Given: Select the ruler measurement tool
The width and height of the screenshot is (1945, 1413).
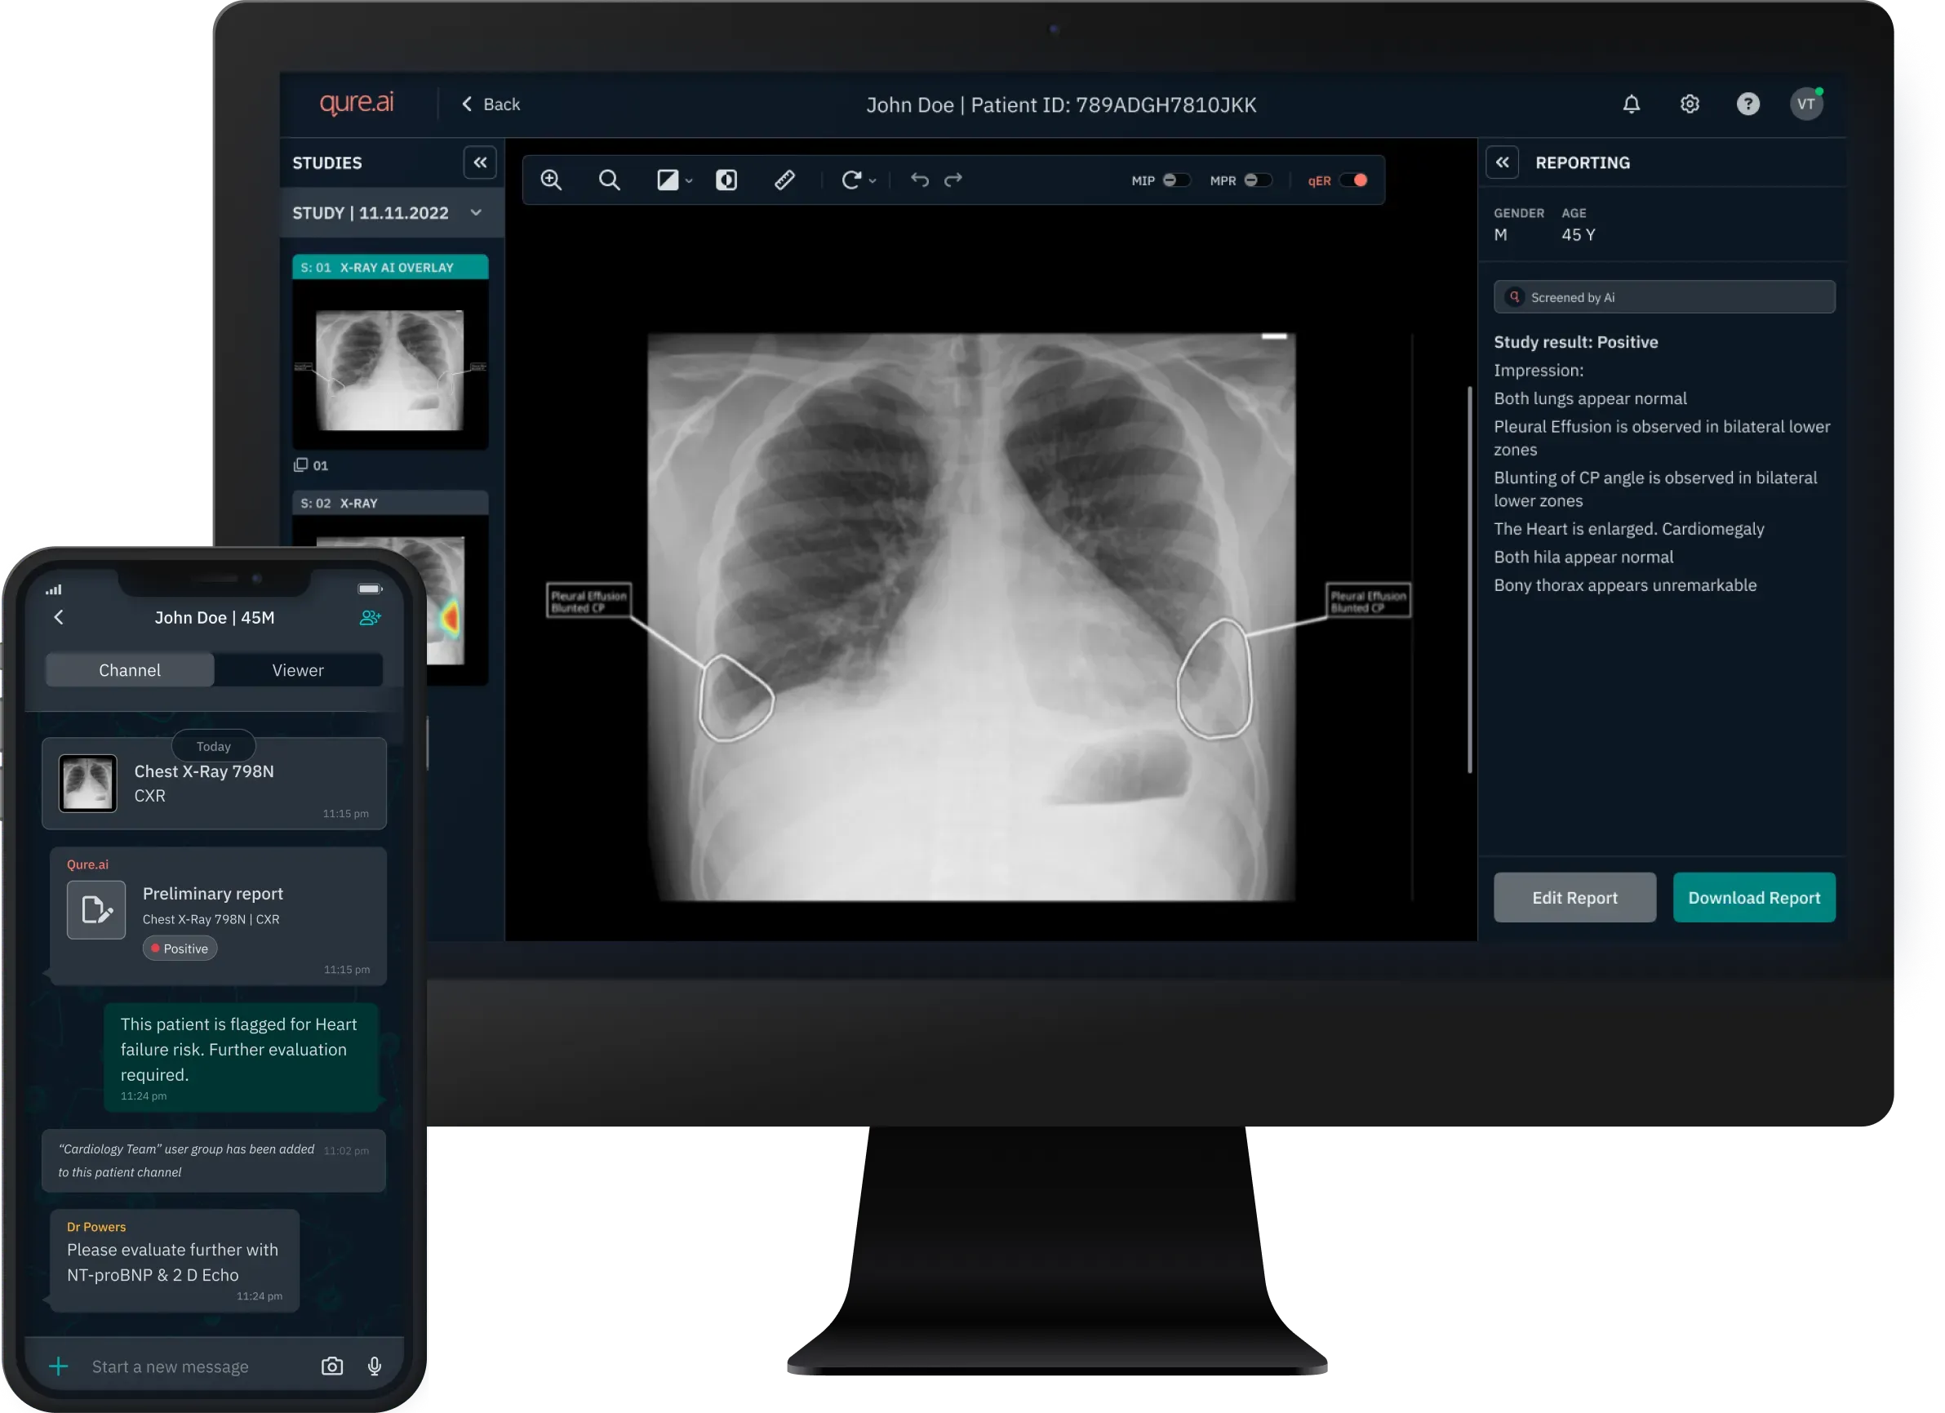Looking at the screenshot, I should point(784,180).
